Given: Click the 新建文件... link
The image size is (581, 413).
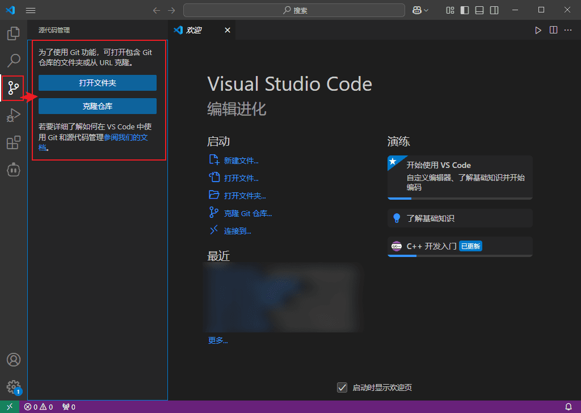Looking at the screenshot, I should [241, 161].
